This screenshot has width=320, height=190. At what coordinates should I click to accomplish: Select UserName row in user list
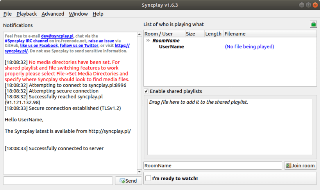coord(230,47)
